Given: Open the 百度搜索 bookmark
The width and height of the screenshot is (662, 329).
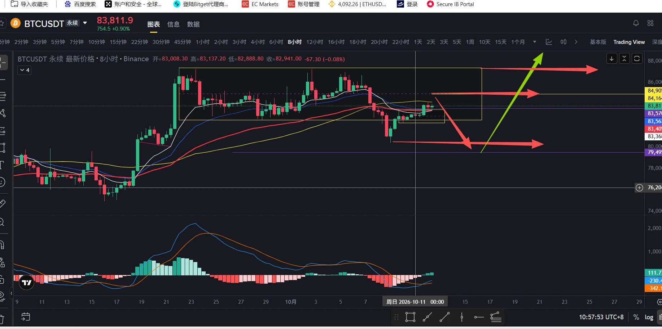Looking at the screenshot, I should (x=80, y=4).
